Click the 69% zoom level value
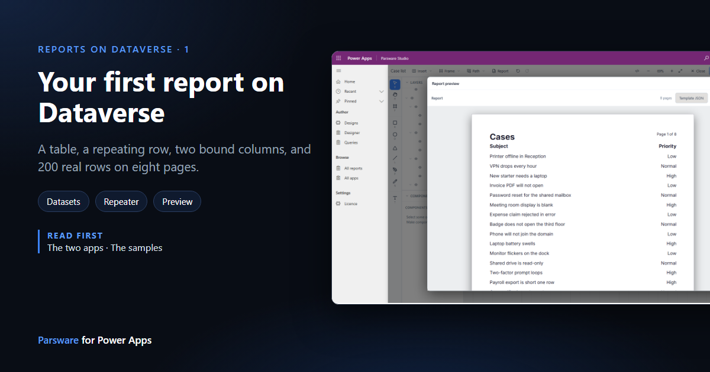Screen dimensions: 710x372 (x=660, y=71)
